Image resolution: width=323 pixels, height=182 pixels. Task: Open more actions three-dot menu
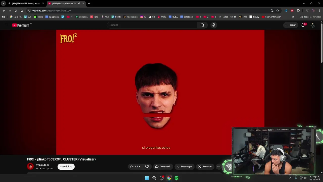(219, 167)
